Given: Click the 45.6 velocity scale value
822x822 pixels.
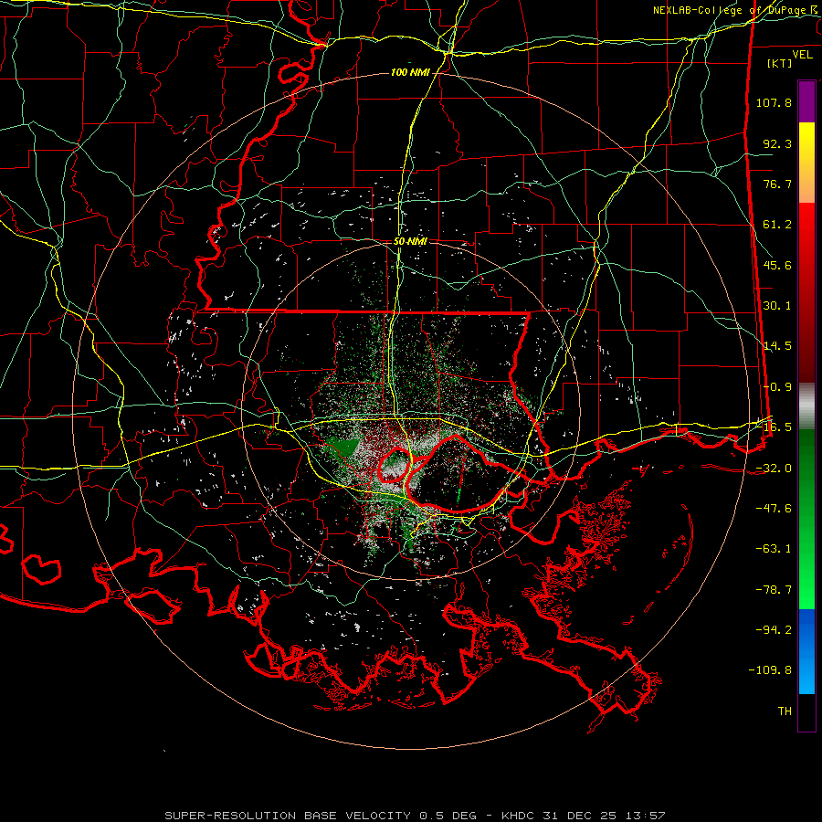Looking at the screenshot, I should tap(777, 265).
